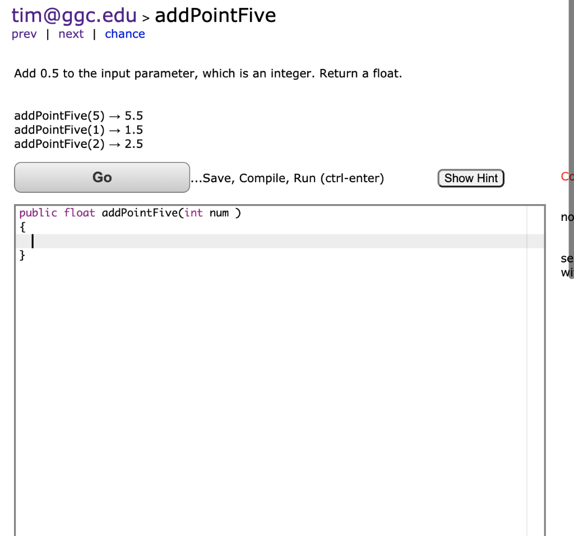Screen dimensions: 574x536
Task: Select the example line addPointFive(5) → 5.5
Action: [78, 115]
